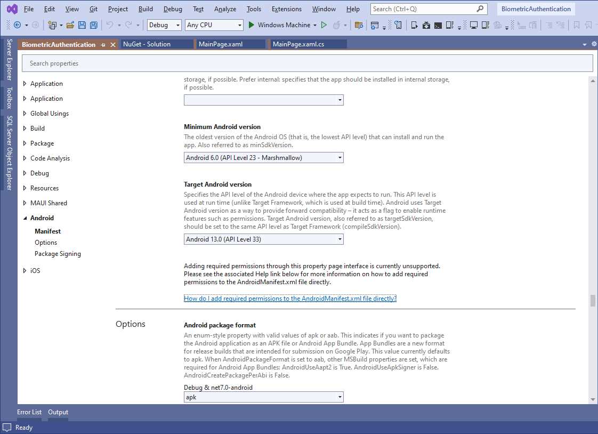The height and width of the screenshot is (434, 598).
Task: Open the Error List panel
Action: click(29, 412)
